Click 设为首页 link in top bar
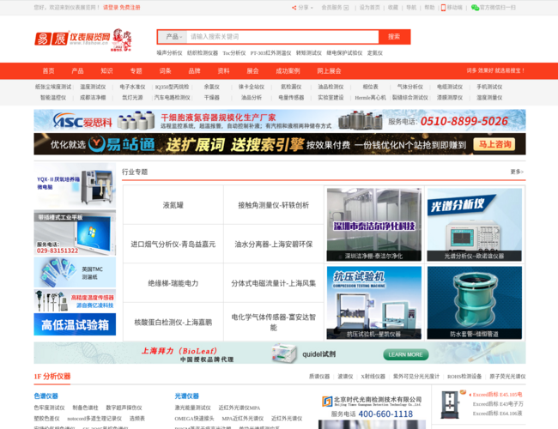 coord(369,8)
